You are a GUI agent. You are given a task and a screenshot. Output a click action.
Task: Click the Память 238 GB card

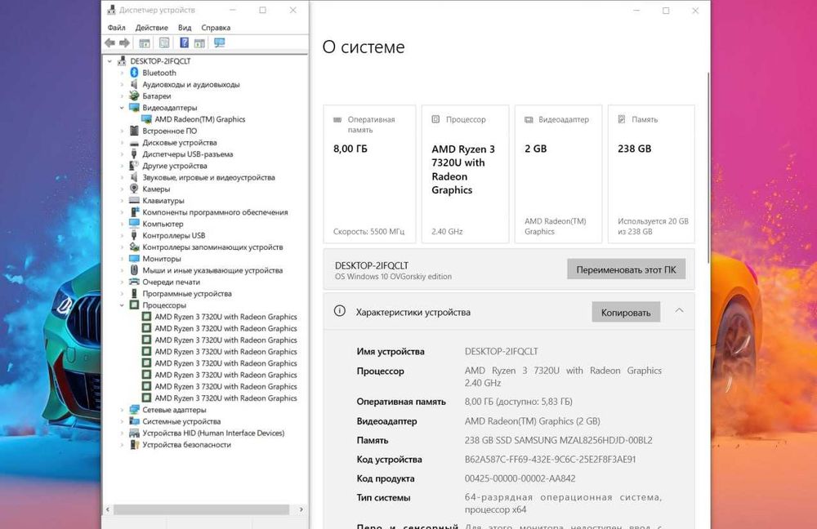[x=651, y=175]
